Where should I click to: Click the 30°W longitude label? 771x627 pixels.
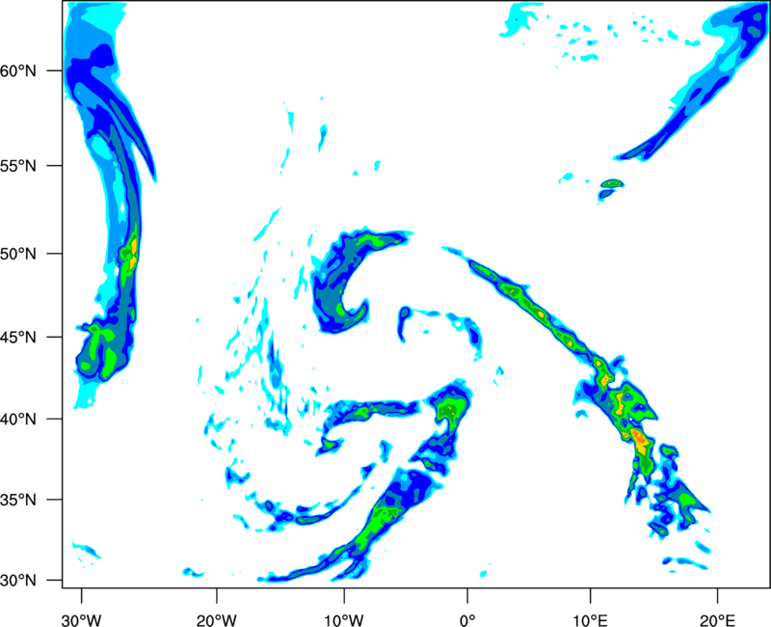coord(81,620)
